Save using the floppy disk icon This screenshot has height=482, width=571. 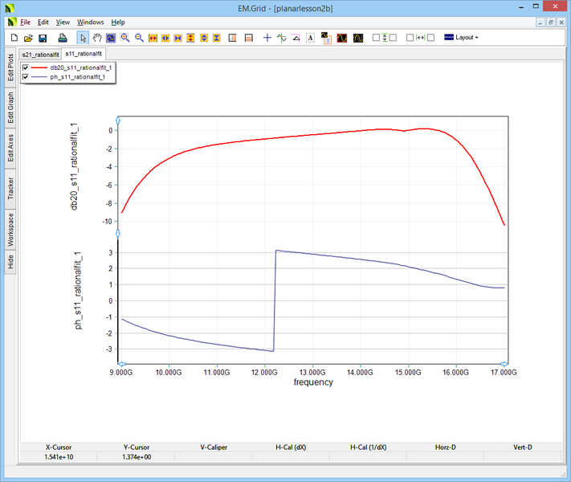point(43,38)
